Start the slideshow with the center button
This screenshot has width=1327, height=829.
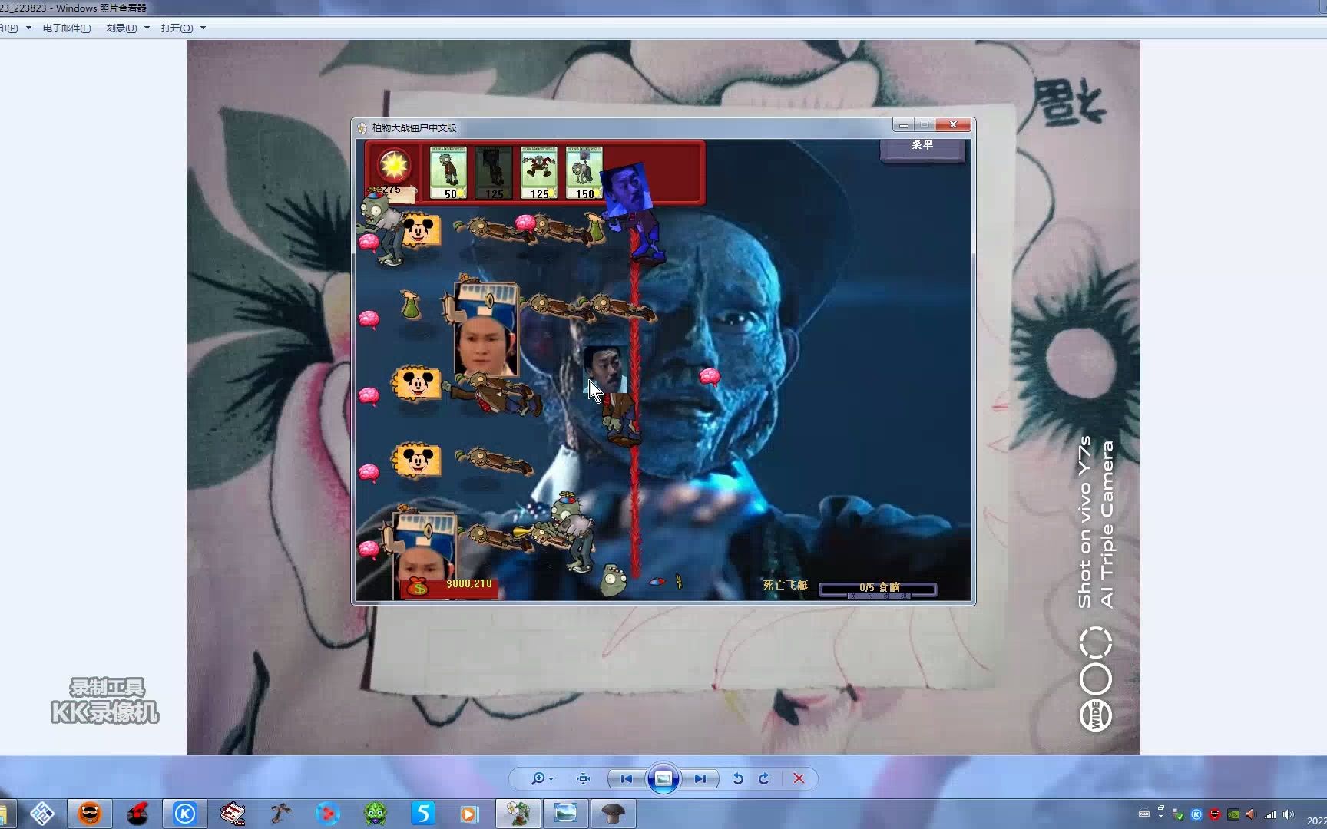pos(663,779)
